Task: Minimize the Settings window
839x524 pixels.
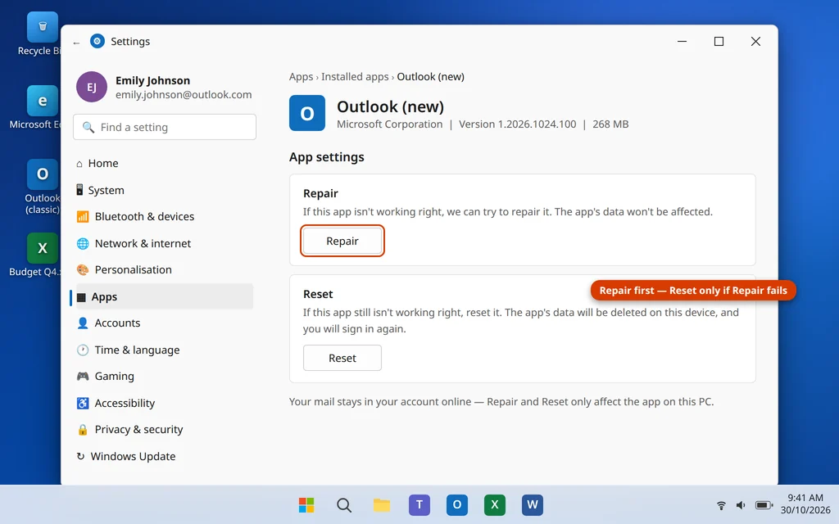Action: (682, 41)
